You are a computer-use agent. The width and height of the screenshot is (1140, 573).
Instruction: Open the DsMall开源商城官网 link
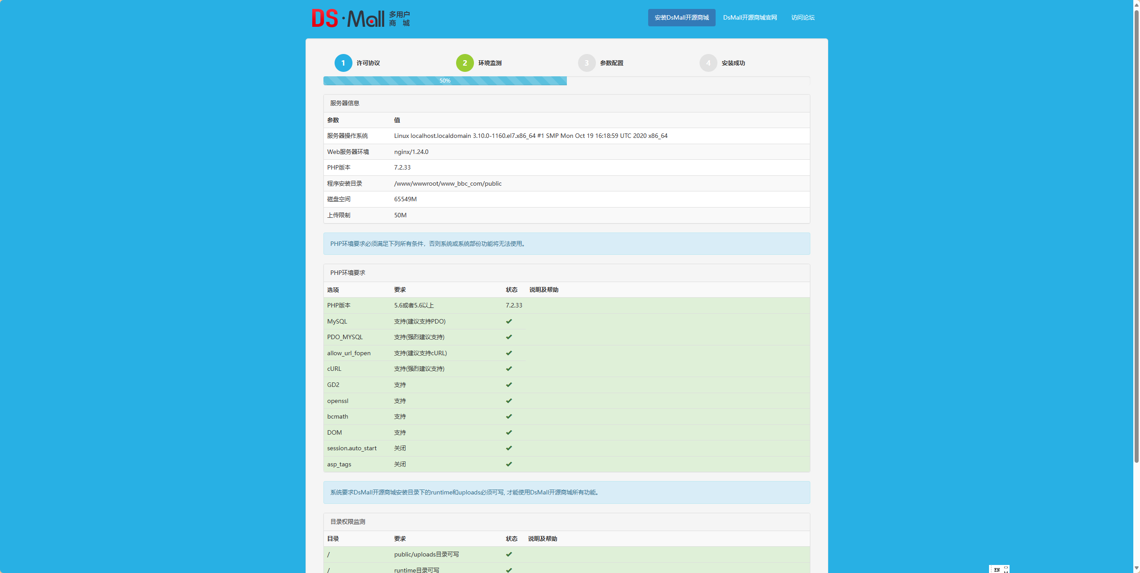point(750,17)
